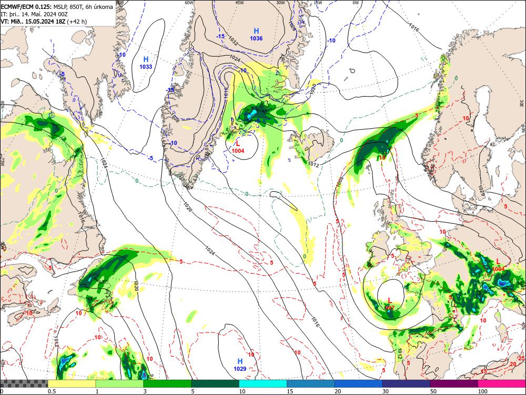
Task: Click the red '25' isotherm label
Action: [x=521, y=358]
